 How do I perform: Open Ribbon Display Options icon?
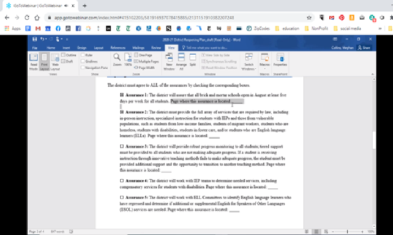click(x=335, y=39)
